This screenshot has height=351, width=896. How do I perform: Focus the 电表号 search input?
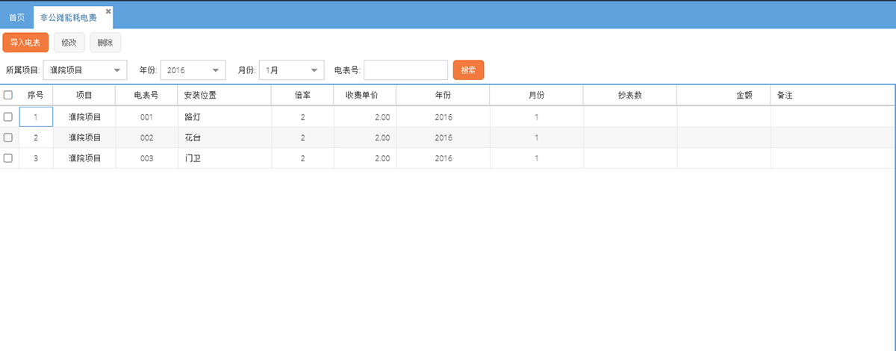click(405, 70)
